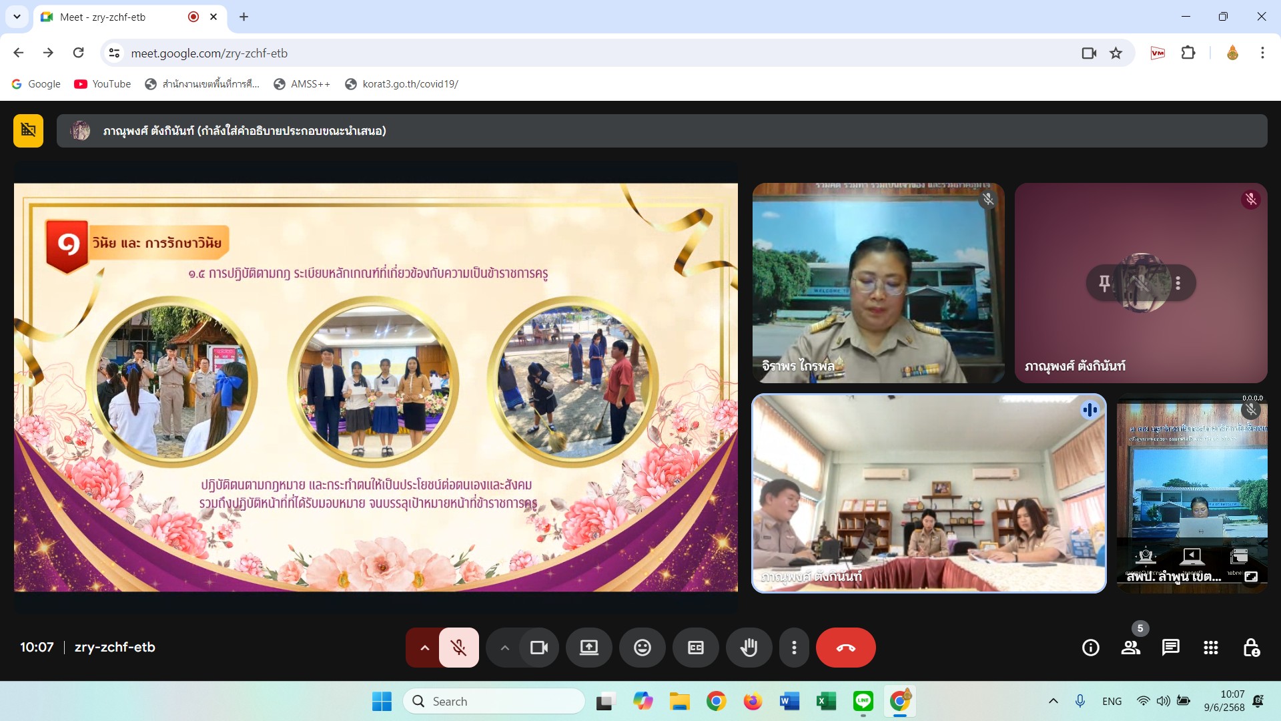Open Chrome three-dot menu

1262,53
